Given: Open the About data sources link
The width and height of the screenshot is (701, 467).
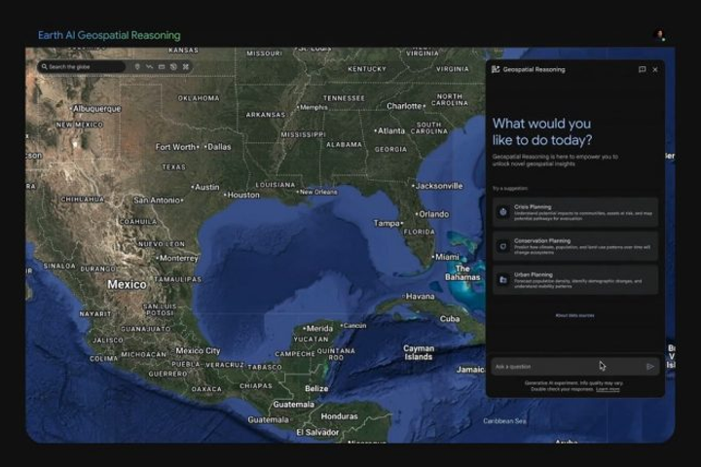Looking at the screenshot, I should tap(575, 315).
